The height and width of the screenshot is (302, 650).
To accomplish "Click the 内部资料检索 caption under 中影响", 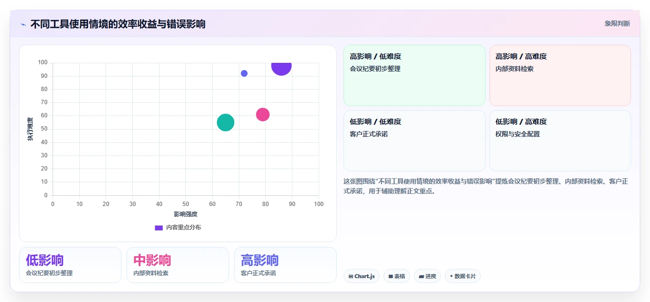I will click(x=151, y=273).
